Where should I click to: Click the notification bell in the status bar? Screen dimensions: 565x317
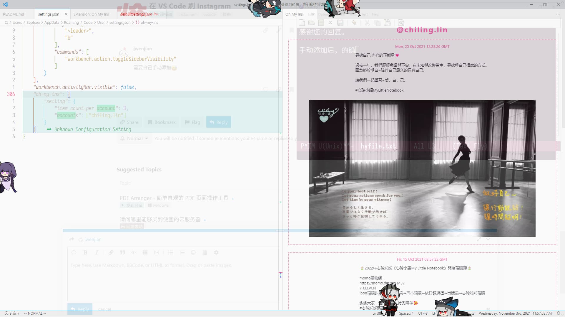coord(558,313)
